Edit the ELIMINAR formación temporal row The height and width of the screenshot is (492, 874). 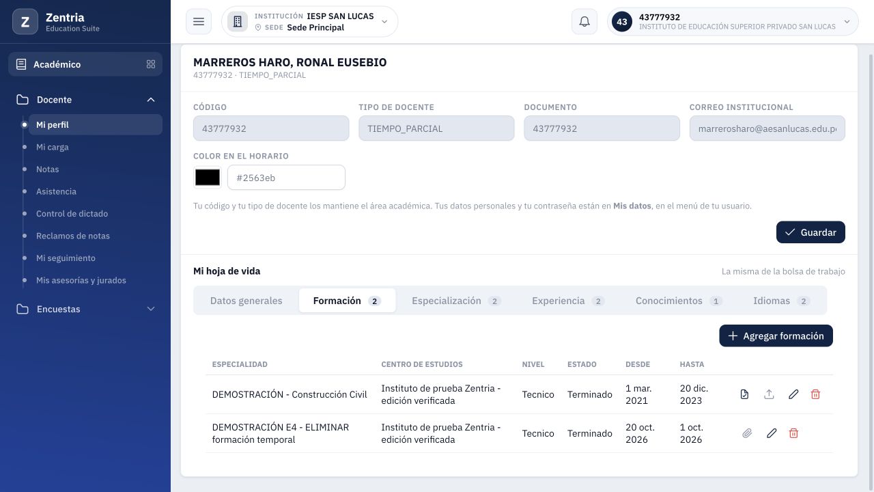(x=772, y=433)
